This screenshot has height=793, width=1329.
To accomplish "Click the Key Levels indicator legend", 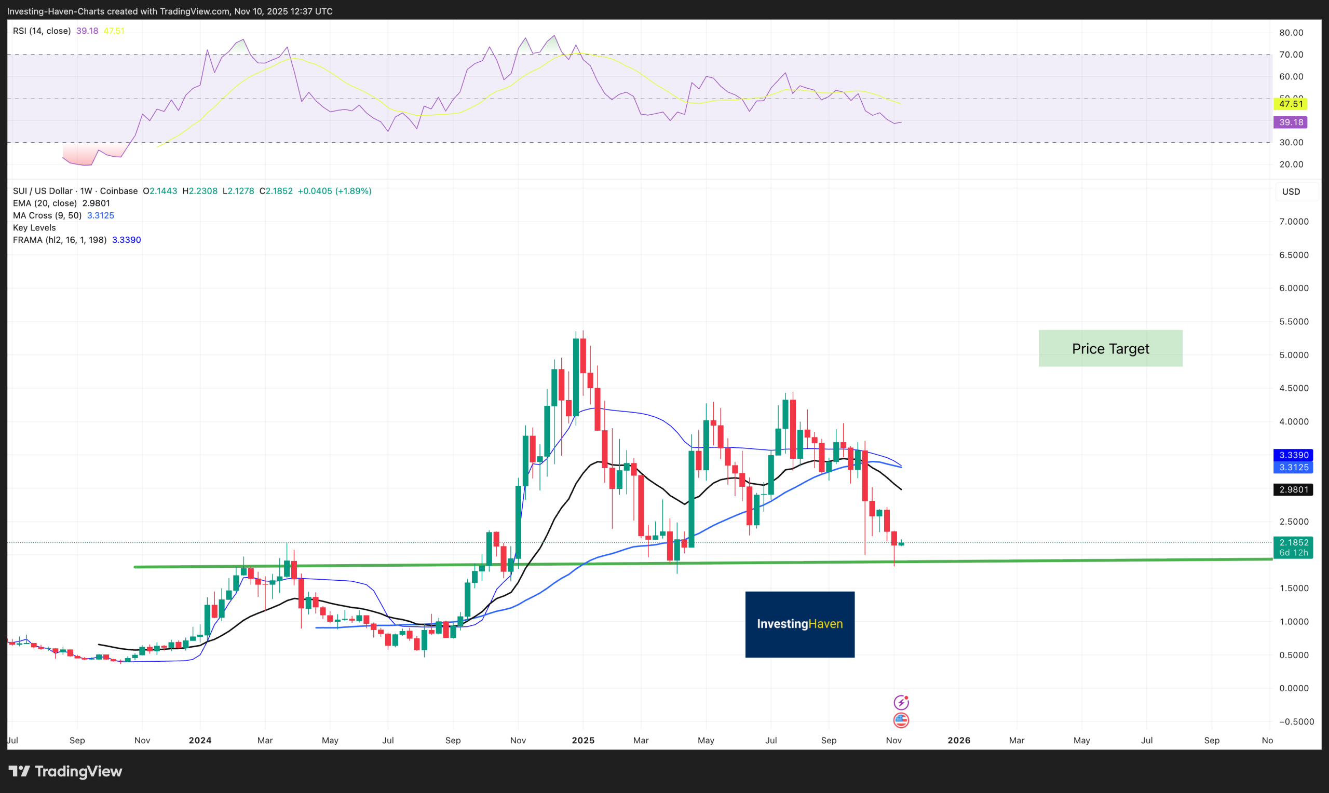I will click(x=34, y=227).
